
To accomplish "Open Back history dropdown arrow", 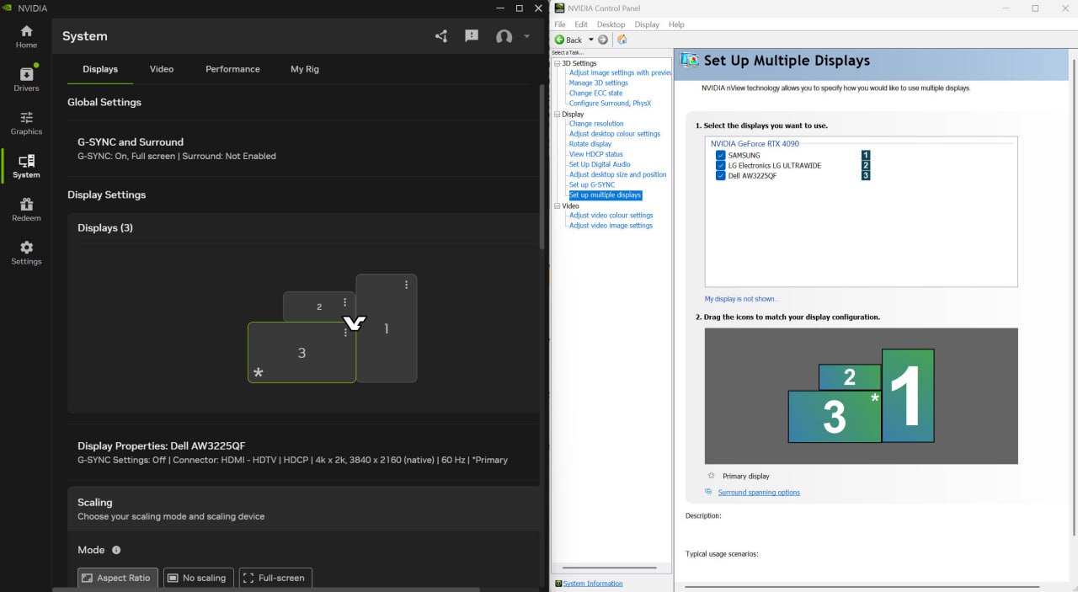I will click(591, 40).
